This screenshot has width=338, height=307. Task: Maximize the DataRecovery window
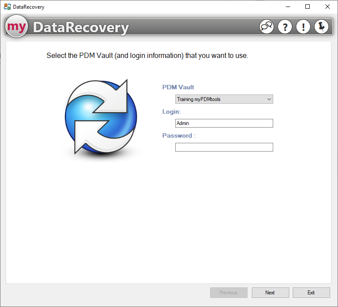point(308,7)
